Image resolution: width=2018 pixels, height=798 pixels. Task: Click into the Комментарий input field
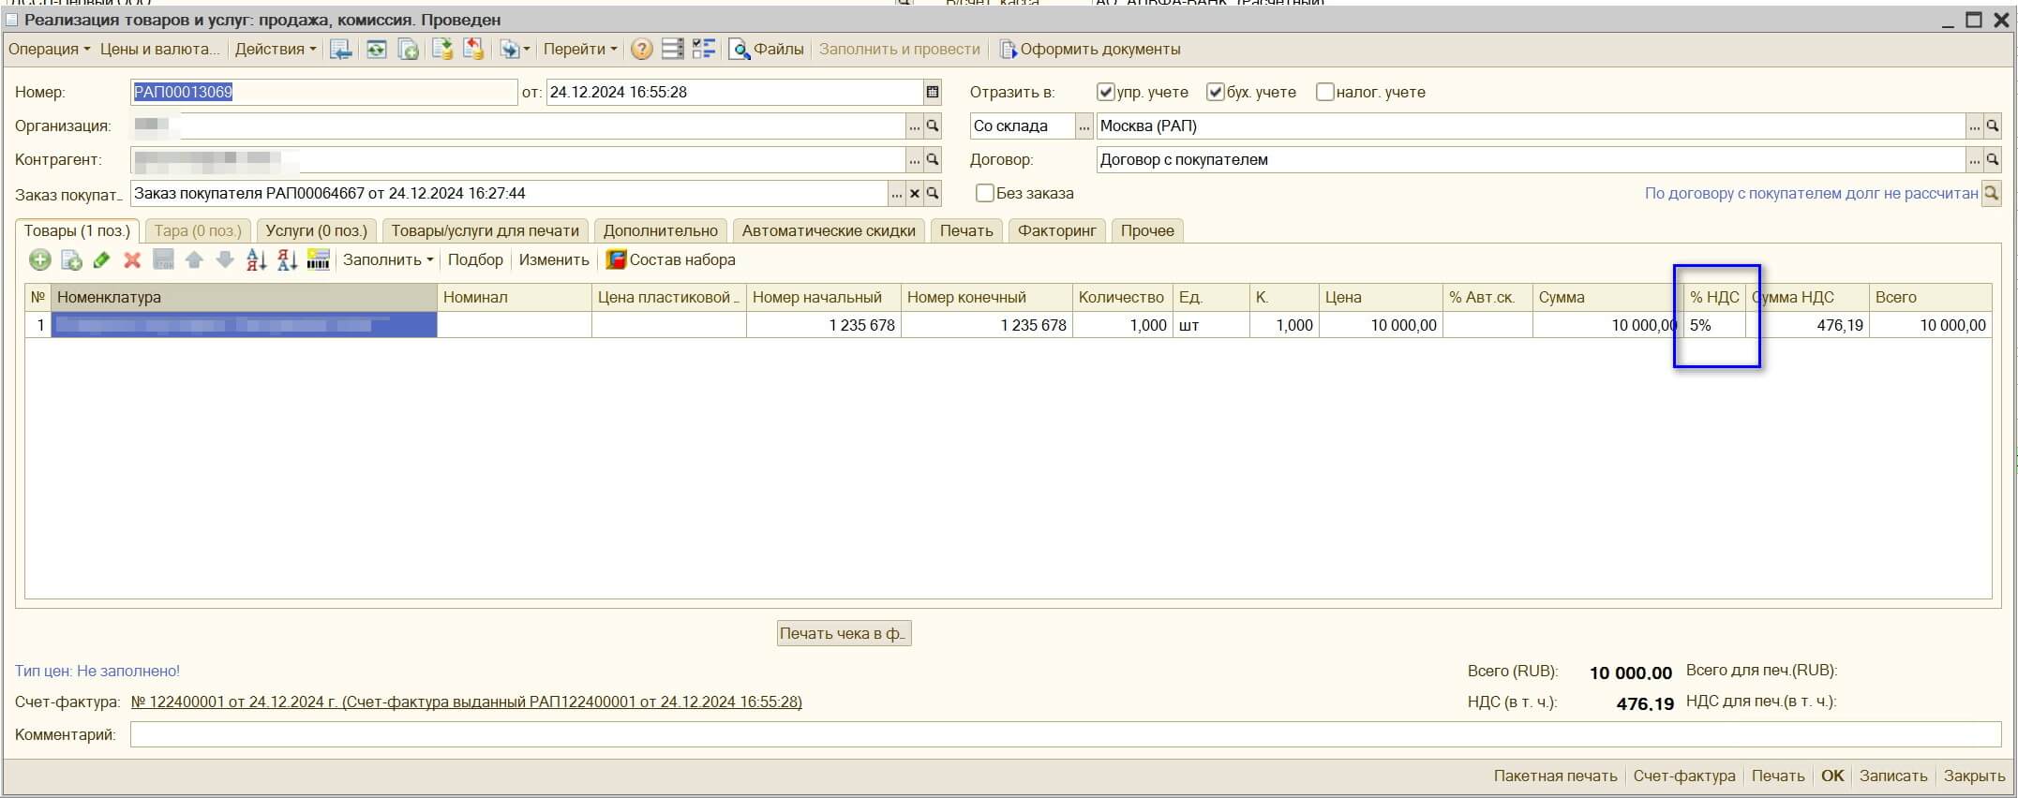tap(1065, 735)
